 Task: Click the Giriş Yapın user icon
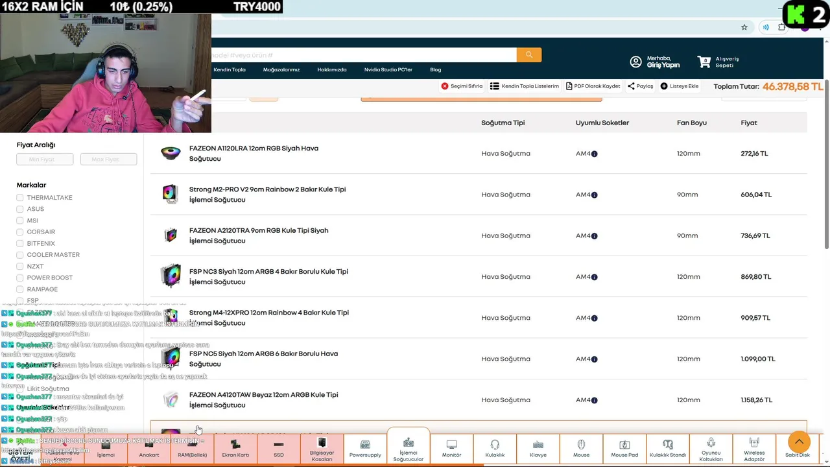[635, 62]
